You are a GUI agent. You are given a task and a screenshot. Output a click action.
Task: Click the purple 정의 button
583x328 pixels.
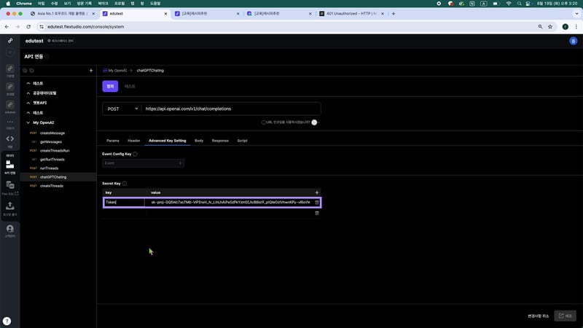[110, 86]
